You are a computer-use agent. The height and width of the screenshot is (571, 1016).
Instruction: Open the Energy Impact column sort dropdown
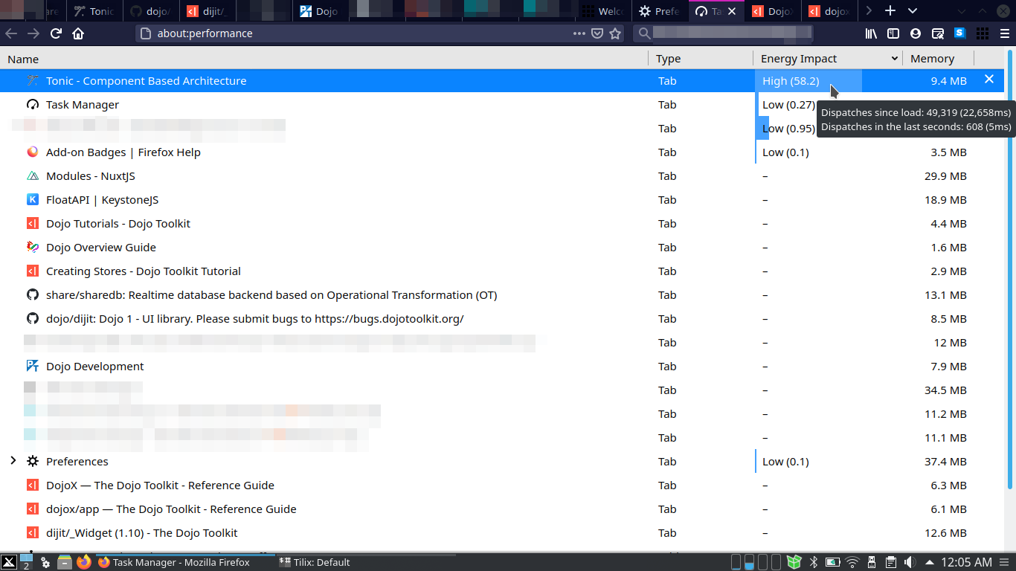click(x=894, y=59)
